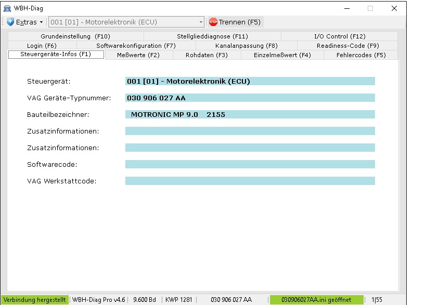Switch to the Grundeinstellung (F10) tab
Viewport: 426px width, 305px height.
75,36
